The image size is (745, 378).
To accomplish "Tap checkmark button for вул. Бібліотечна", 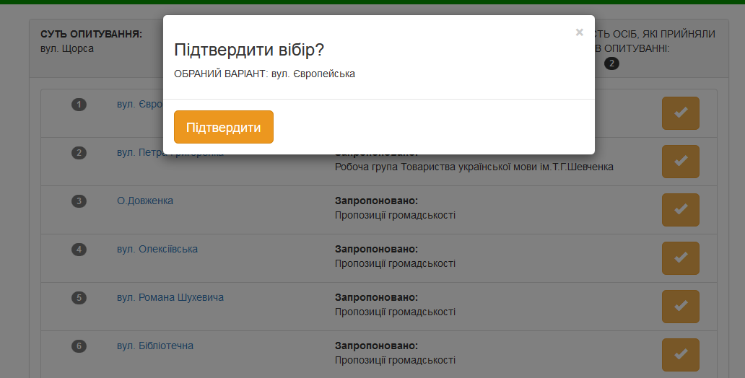I will coord(680,355).
